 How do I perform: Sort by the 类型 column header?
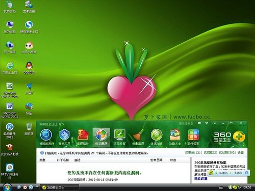tap(42, 160)
